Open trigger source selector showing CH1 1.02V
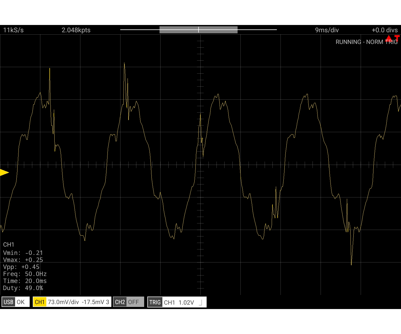Screen dimensions: 401x334 point(179,302)
